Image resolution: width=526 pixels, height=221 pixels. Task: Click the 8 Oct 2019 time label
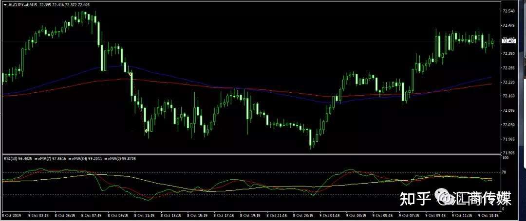(x=11, y=216)
